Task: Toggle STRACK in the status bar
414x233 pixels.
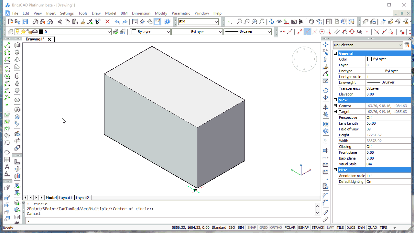Action: click(x=318, y=227)
